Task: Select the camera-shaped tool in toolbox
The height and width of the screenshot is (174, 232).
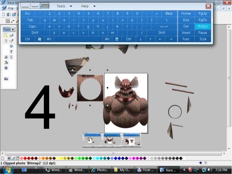Action: (6, 79)
